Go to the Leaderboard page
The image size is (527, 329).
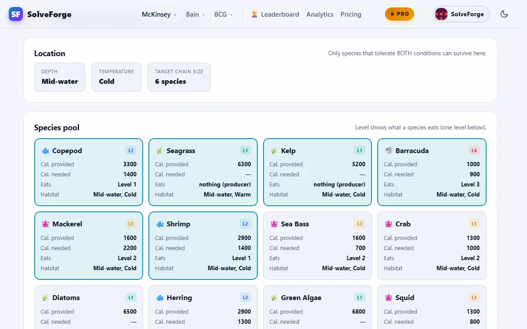[275, 14]
